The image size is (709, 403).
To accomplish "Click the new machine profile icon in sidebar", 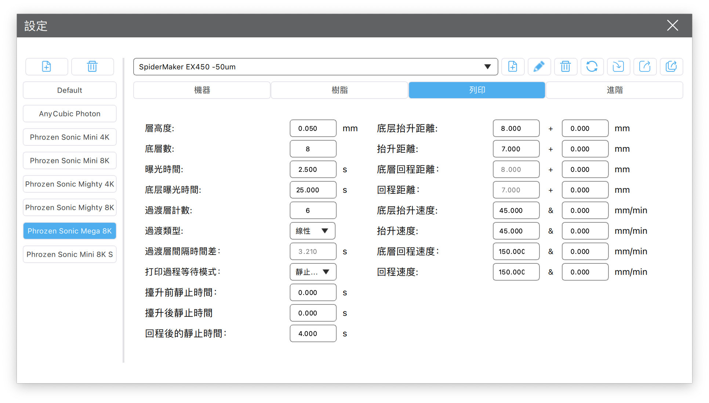I will [x=47, y=67].
